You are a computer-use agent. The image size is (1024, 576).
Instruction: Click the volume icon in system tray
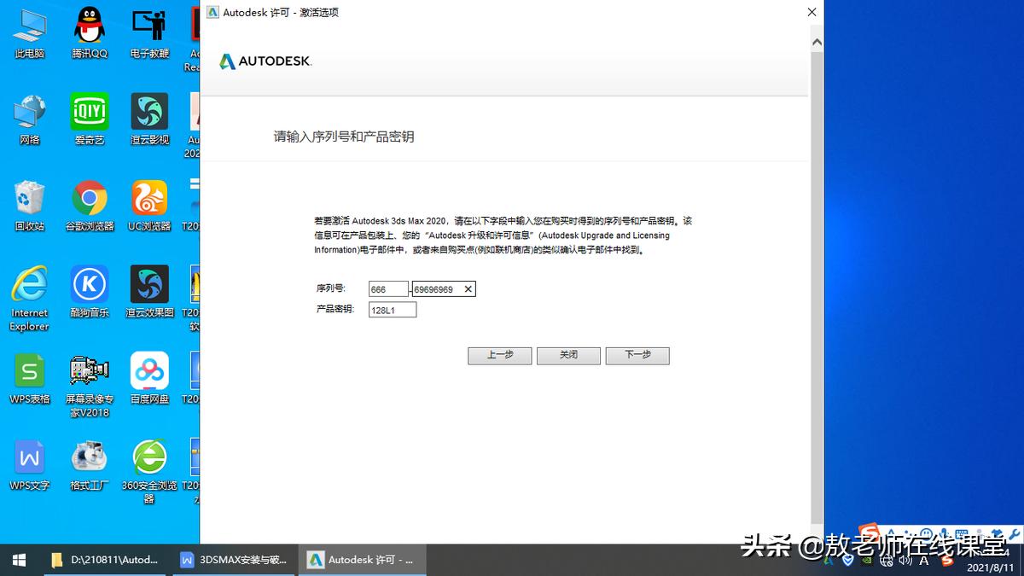[x=905, y=561]
